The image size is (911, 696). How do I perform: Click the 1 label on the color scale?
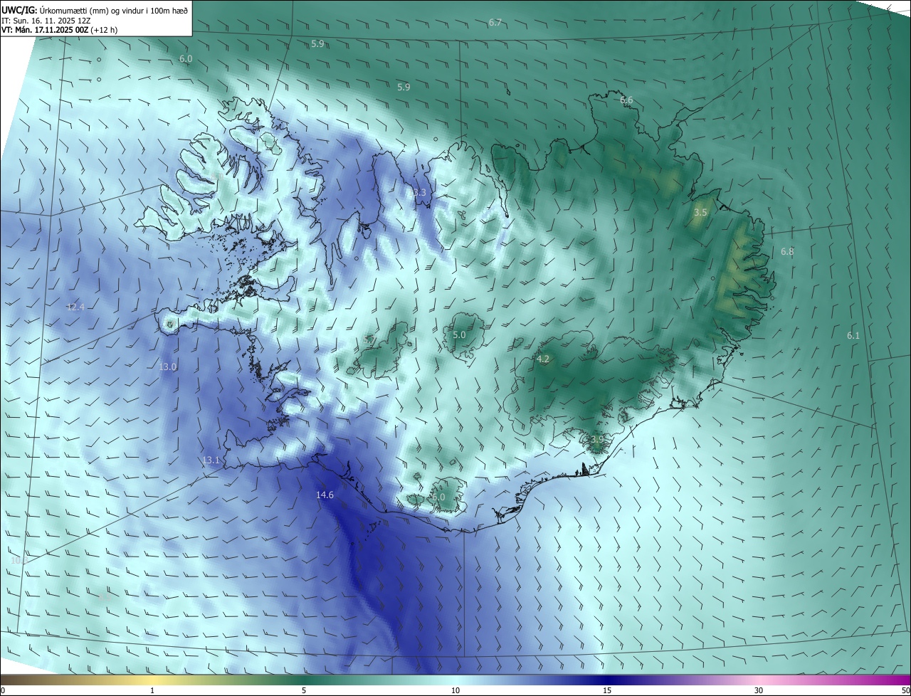pyautogui.click(x=152, y=691)
